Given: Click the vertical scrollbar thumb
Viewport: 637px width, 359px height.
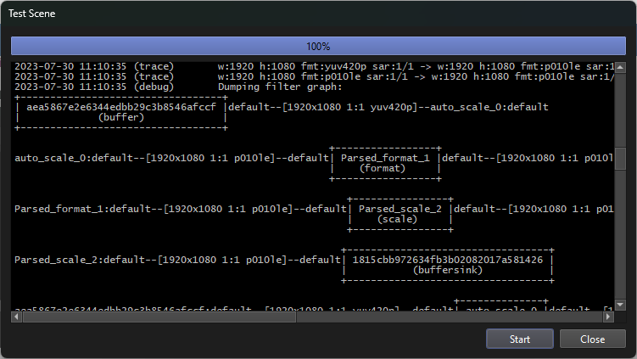Looking at the screenshot, I should [620, 160].
